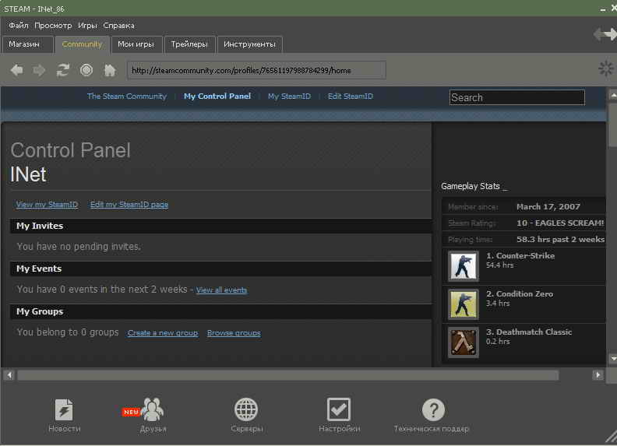617x446 pixels.
Task: Stop loading with the stop icon
Action: coord(86,70)
